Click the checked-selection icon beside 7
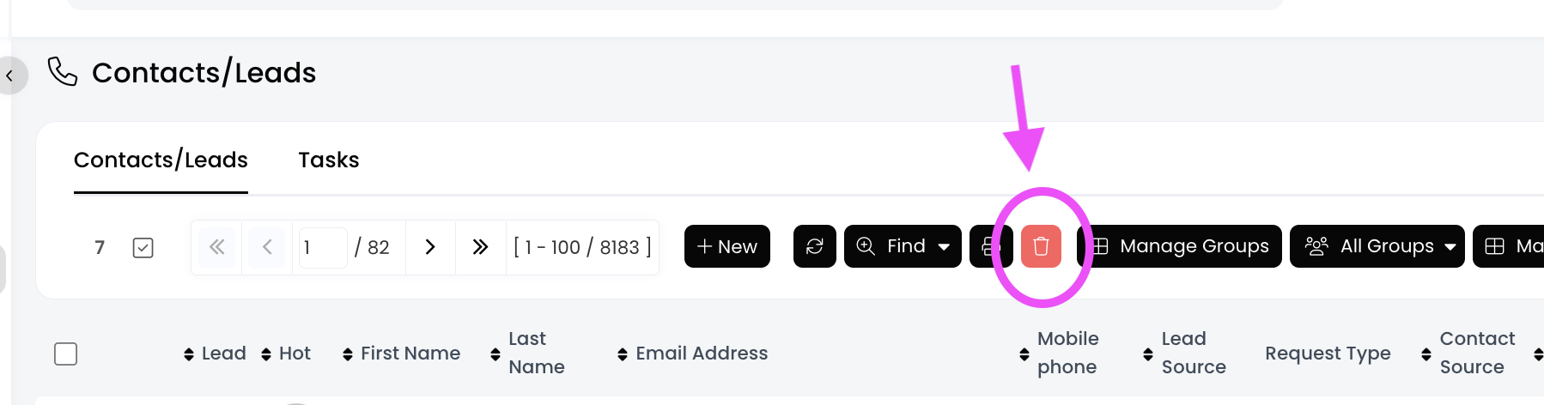 point(143,248)
